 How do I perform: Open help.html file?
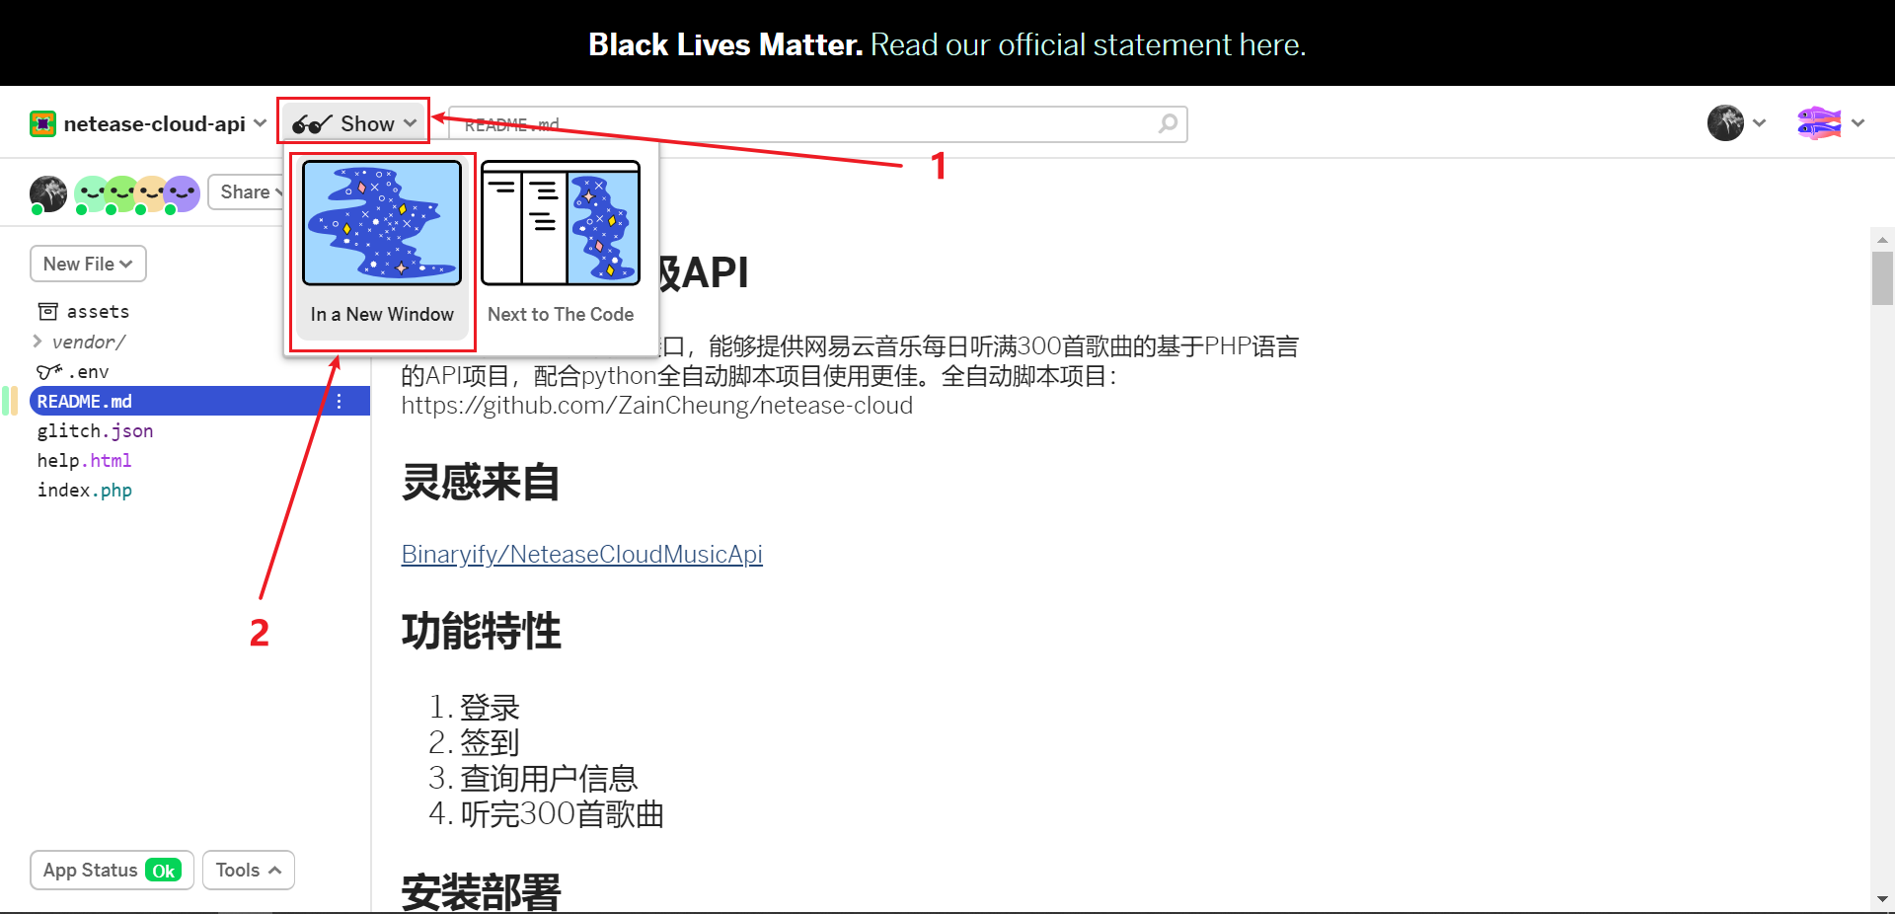tap(84, 461)
